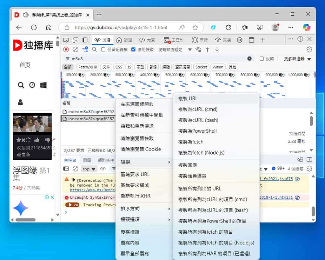Click the import HAR upload arrow
This screenshot has width=325, height=260.
[207, 50]
